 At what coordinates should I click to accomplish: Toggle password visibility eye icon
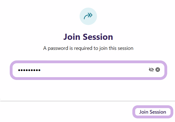pos(151,70)
